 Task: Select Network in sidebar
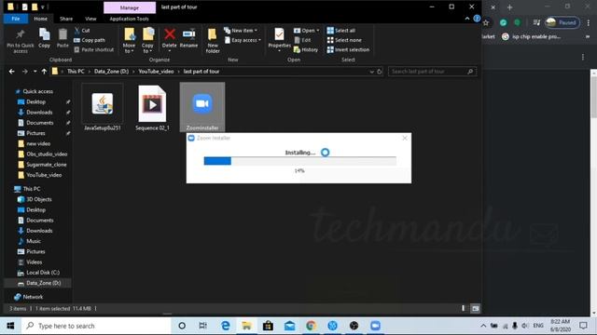(33, 297)
